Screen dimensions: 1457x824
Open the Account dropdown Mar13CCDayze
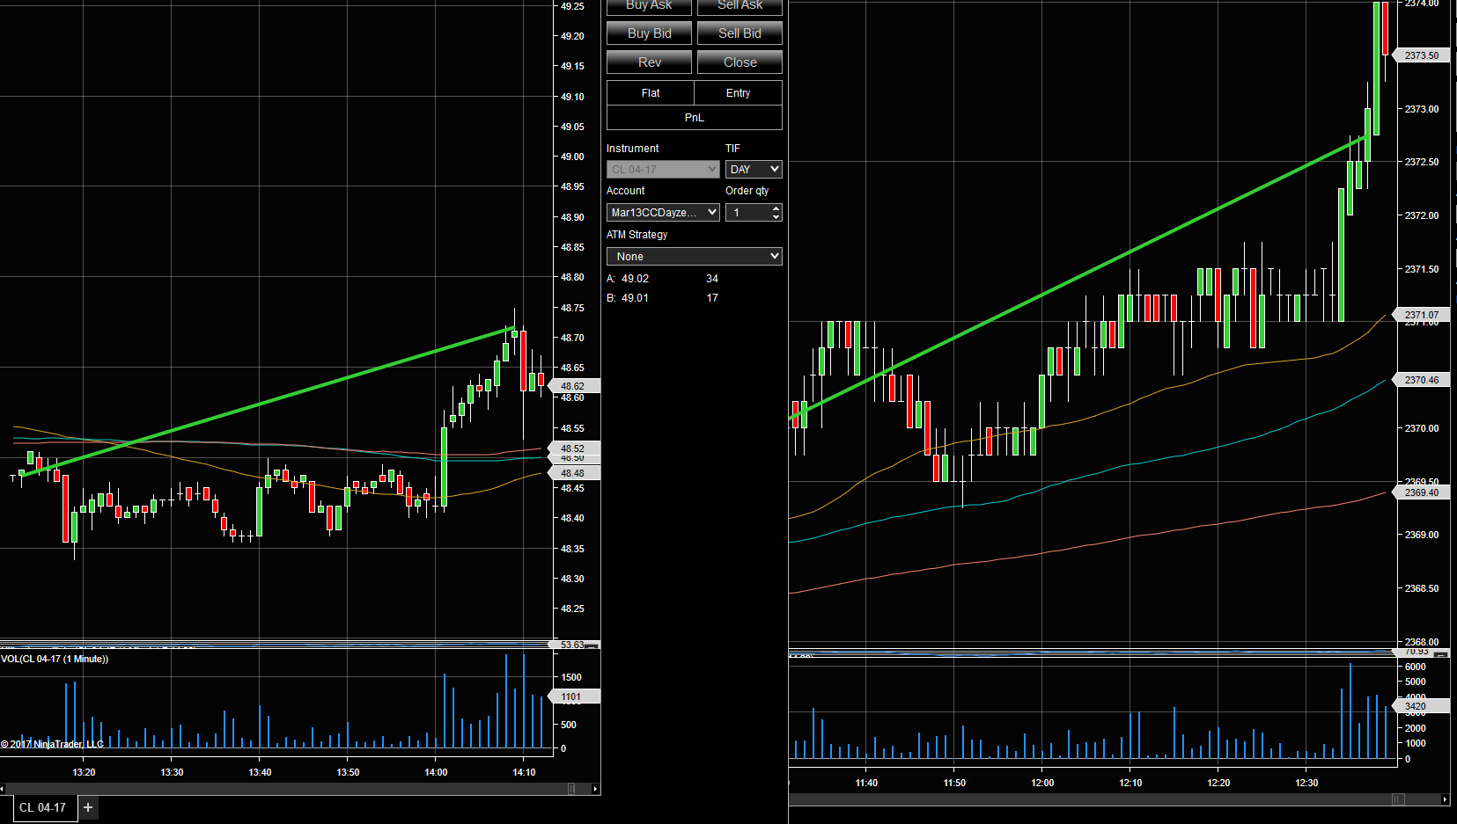click(x=663, y=212)
